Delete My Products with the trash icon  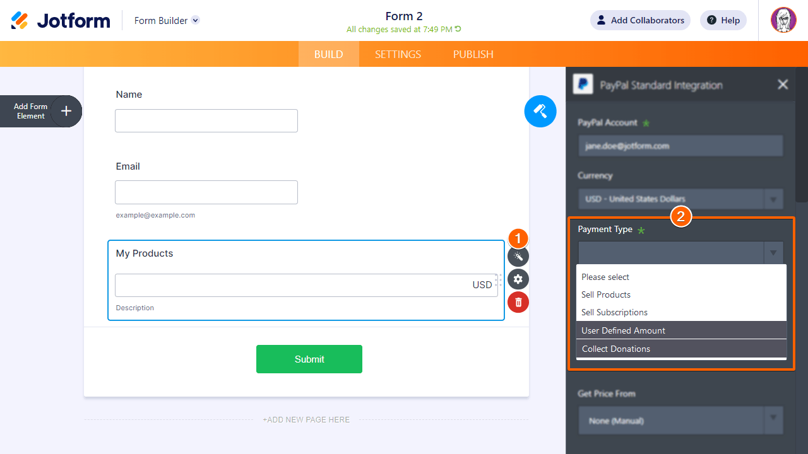[x=518, y=302]
